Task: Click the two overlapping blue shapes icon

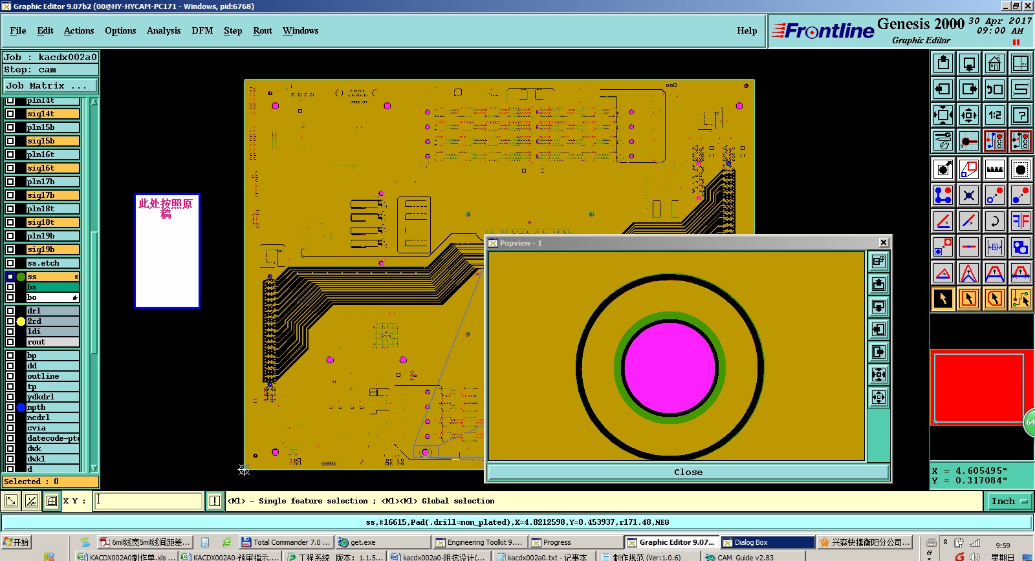Action: pos(1021,247)
